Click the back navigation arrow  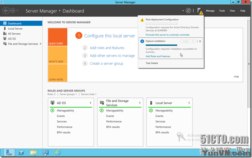coord(6,11)
